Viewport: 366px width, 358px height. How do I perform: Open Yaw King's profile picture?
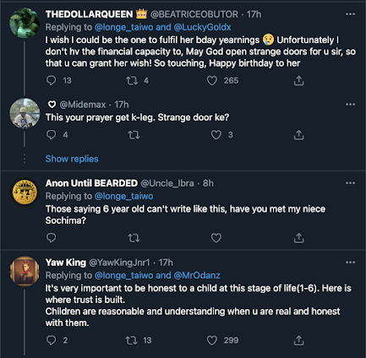(x=25, y=271)
